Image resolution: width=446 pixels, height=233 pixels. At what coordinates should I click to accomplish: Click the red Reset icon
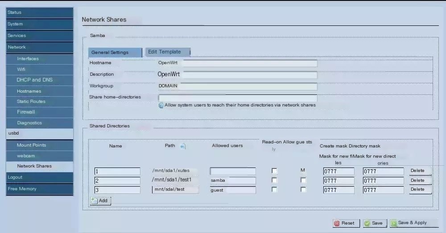(337, 223)
